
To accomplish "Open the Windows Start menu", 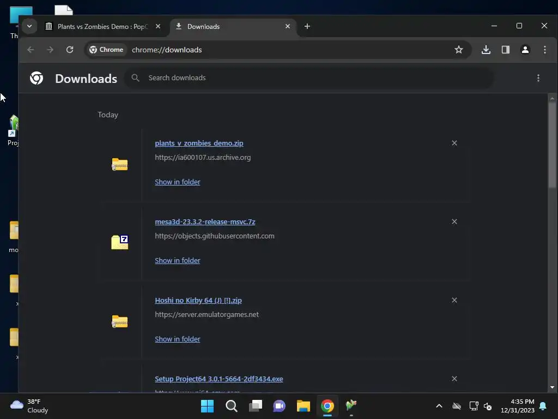I will [207, 406].
